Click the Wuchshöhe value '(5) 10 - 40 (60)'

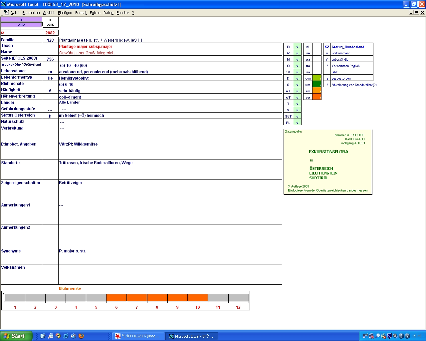coord(170,65)
